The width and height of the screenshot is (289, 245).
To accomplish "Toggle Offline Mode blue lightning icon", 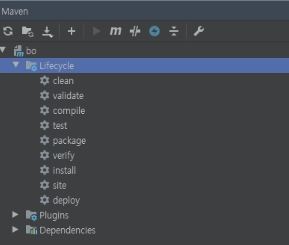I will click(154, 31).
